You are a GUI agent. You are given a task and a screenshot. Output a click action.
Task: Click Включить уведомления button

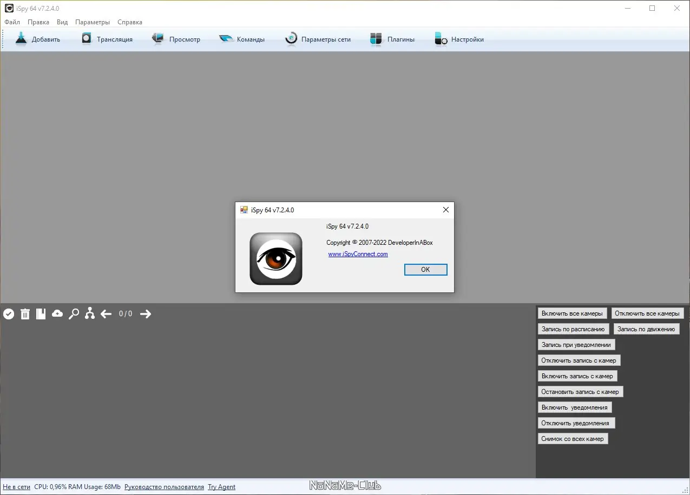575,407
